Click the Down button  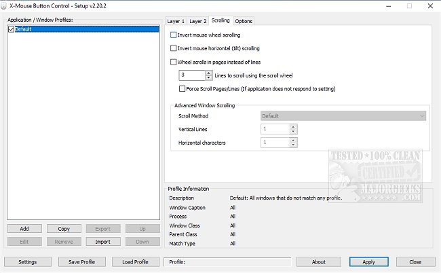(142, 242)
